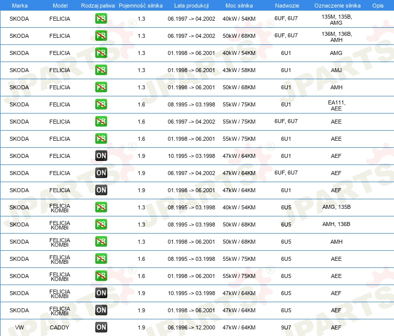Click the Model column header
Viewport: 394px width, 336px height.
pos(60,6)
